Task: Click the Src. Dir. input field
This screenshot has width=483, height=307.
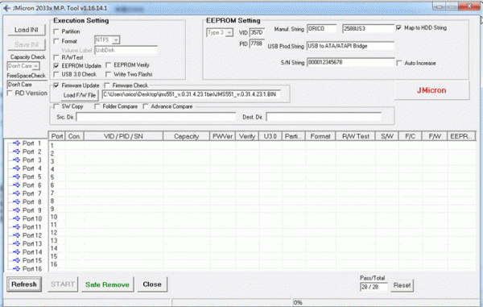Action: (x=156, y=117)
